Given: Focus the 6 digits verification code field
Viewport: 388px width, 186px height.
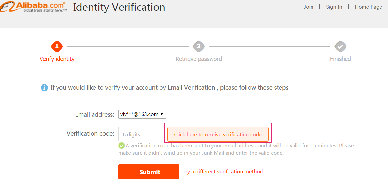Looking at the screenshot, I should pyautogui.click(x=141, y=134).
